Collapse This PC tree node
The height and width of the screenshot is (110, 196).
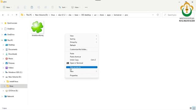(2, 40)
